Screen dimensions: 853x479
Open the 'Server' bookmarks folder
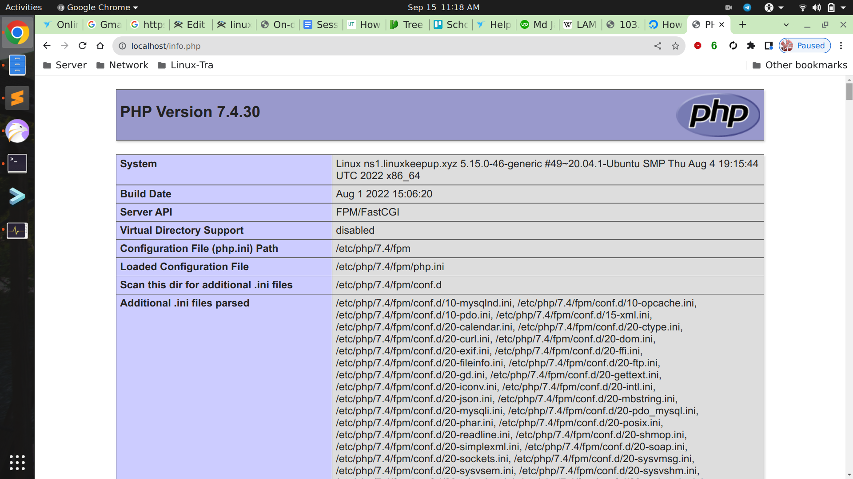[x=64, y=65]
